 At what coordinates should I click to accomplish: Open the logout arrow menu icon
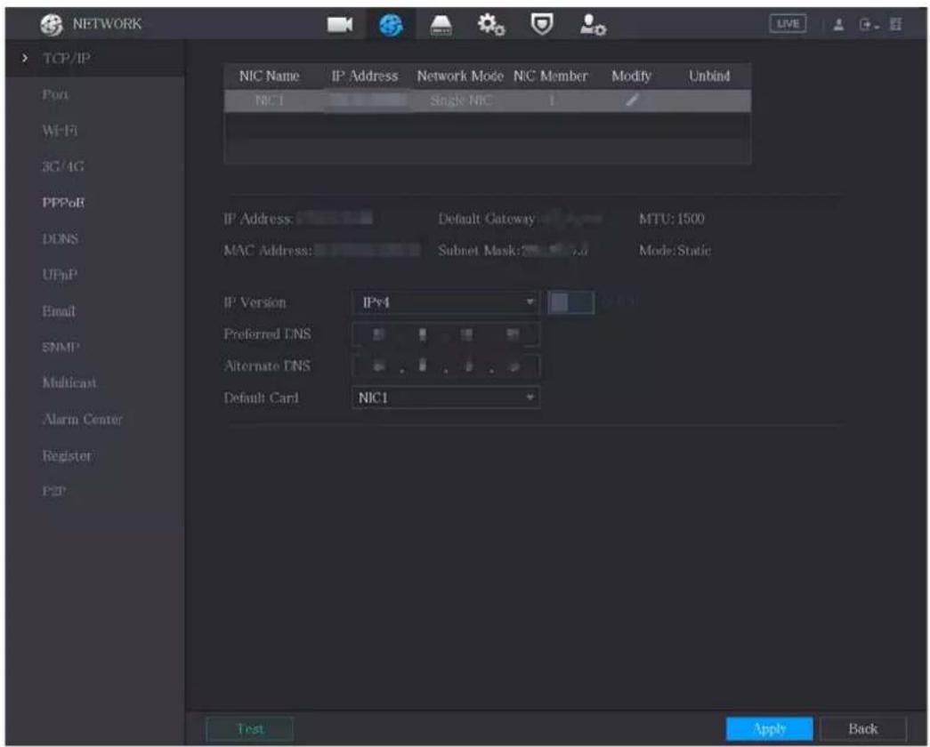point(869,25)
